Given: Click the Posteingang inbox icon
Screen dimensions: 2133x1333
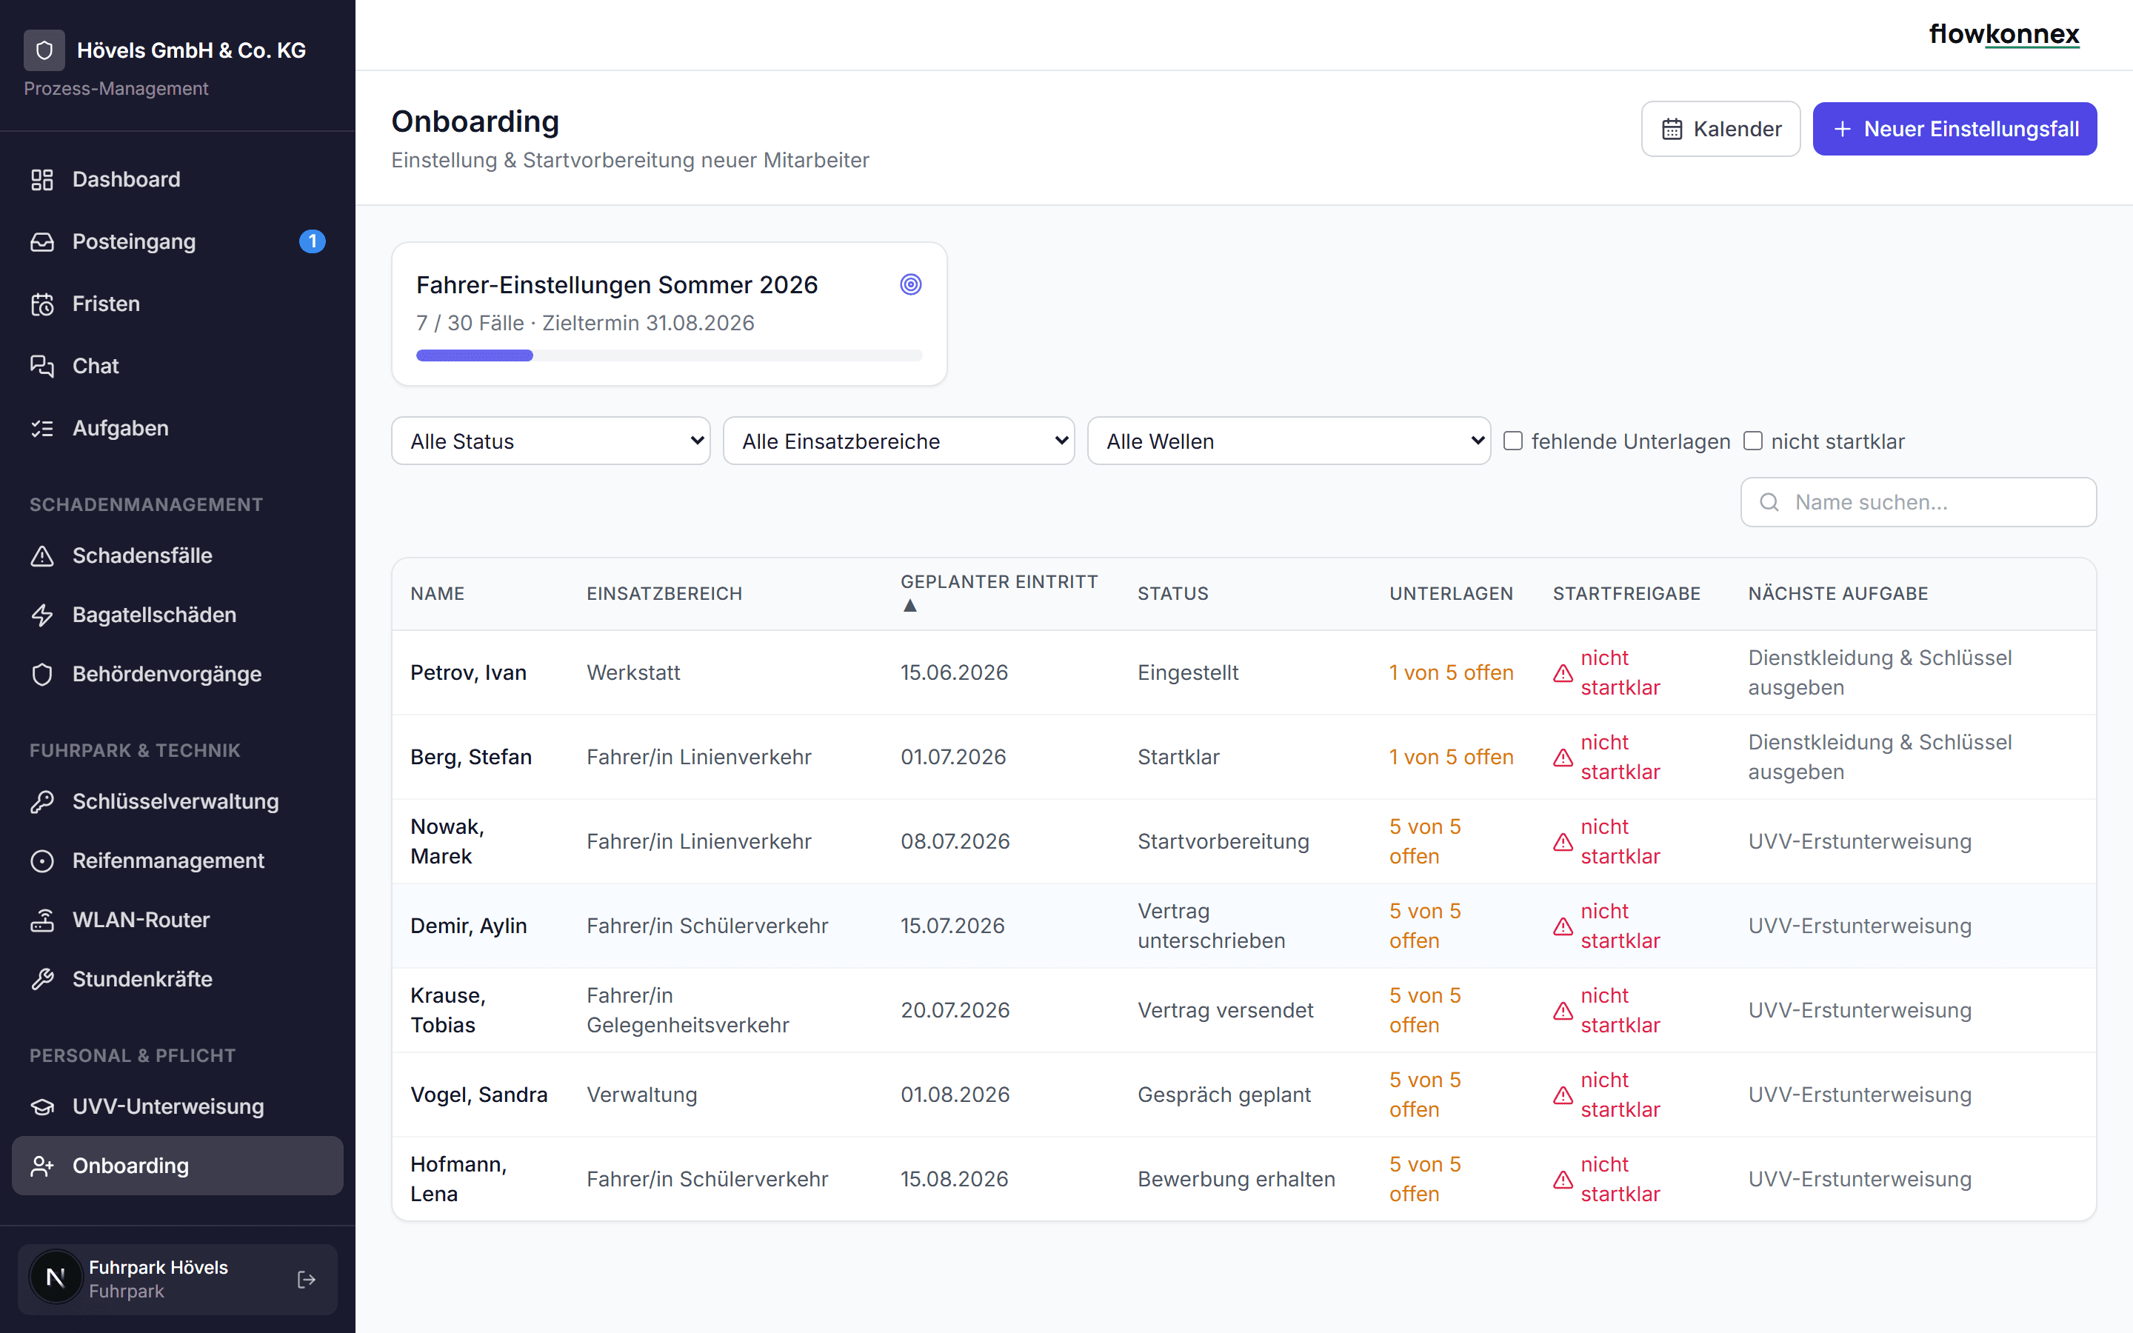Looking at the screenshot, I should tap(42, 241).
